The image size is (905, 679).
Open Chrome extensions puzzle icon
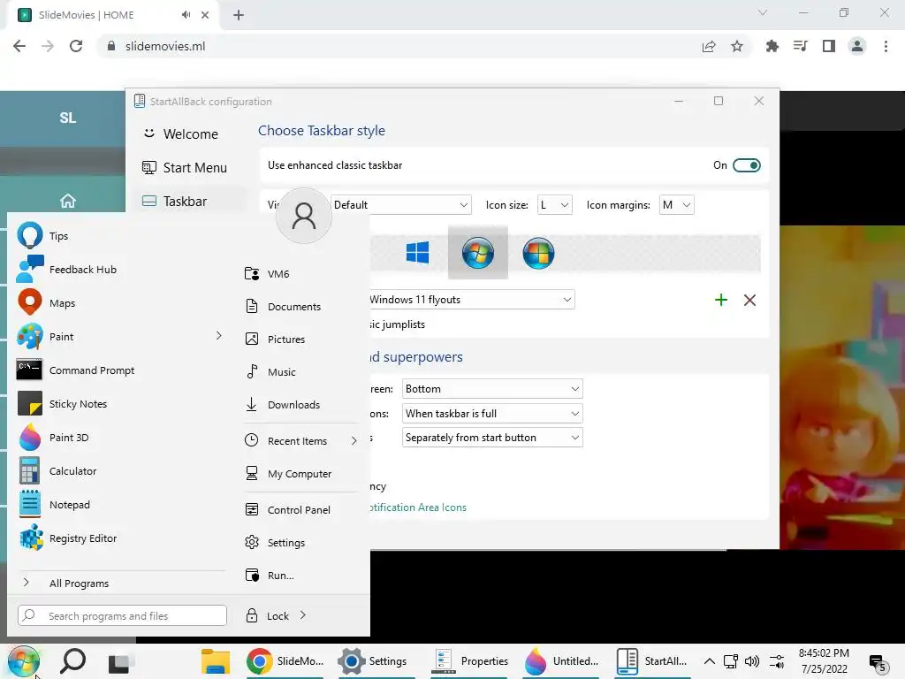(x=772, y=46)
